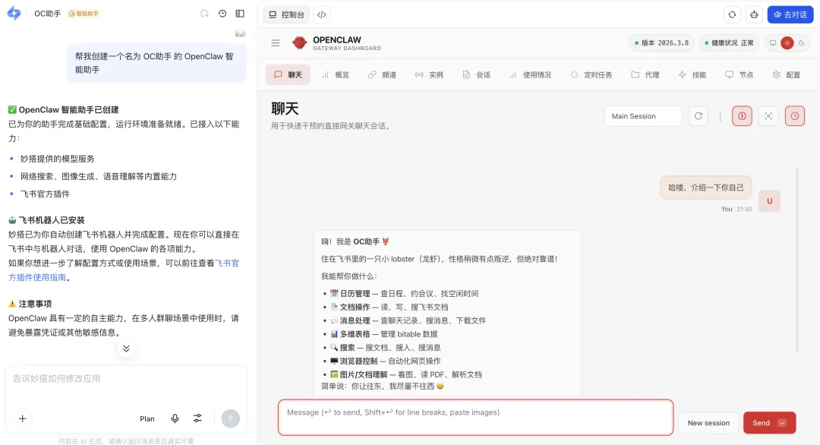Select the system theme monitor icon
Image resolution: width=820 pixels, height=445 pixels.
click(x=772, y=43)
